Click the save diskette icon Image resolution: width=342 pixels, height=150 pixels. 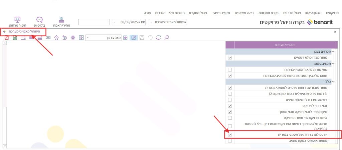pos(142,38)
